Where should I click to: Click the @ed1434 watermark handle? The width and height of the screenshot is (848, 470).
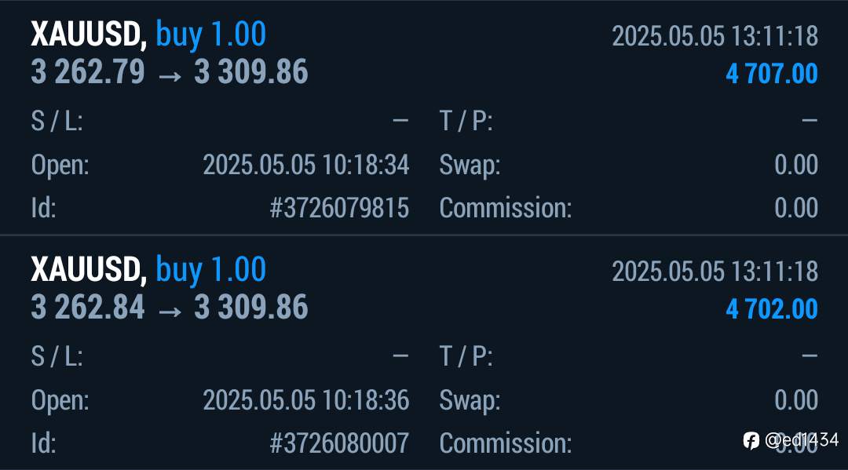[802, 440]
